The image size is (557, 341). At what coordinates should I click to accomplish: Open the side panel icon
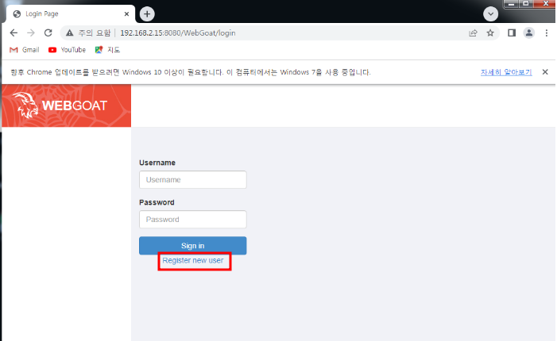tap(512, 33)
